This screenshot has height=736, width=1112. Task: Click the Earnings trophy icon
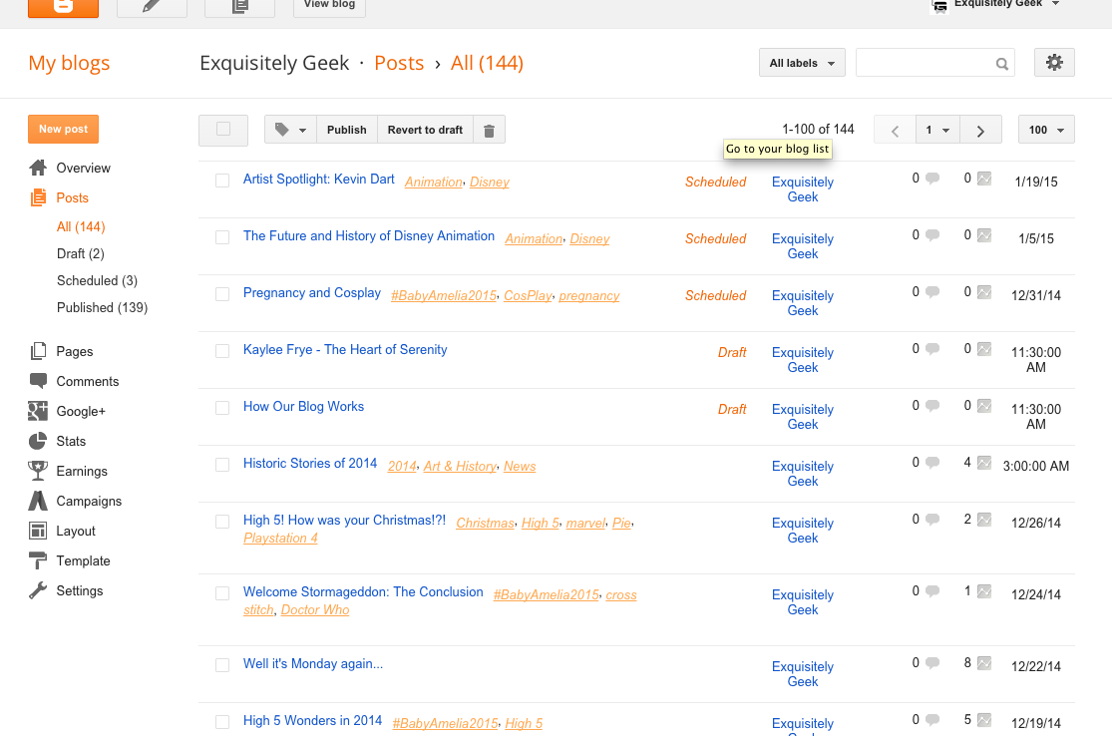pos(38,471)
